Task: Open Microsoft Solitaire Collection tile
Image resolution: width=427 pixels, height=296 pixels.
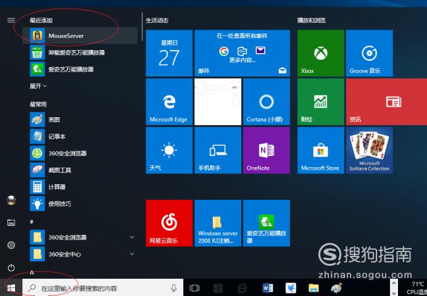Action: (x=369, y=150)
